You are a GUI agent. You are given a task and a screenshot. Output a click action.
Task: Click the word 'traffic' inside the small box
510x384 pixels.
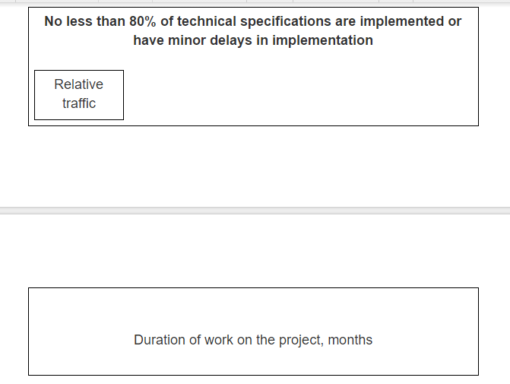(x=79, y=103)
